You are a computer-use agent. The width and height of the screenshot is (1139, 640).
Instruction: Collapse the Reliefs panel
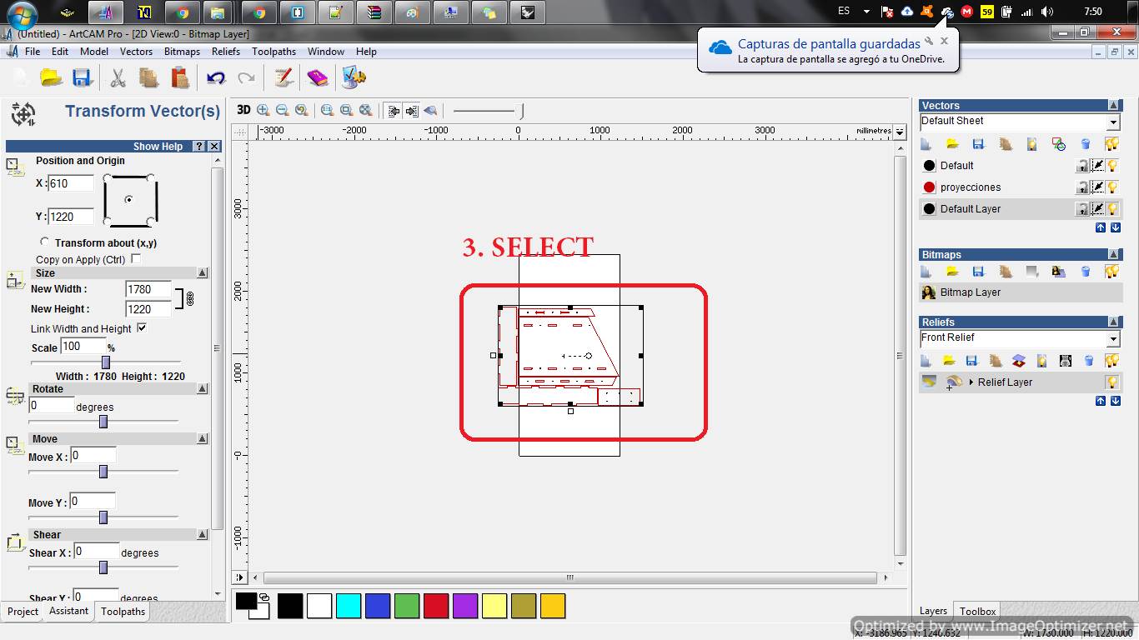pyautogui.click(x=1113, y=322)
